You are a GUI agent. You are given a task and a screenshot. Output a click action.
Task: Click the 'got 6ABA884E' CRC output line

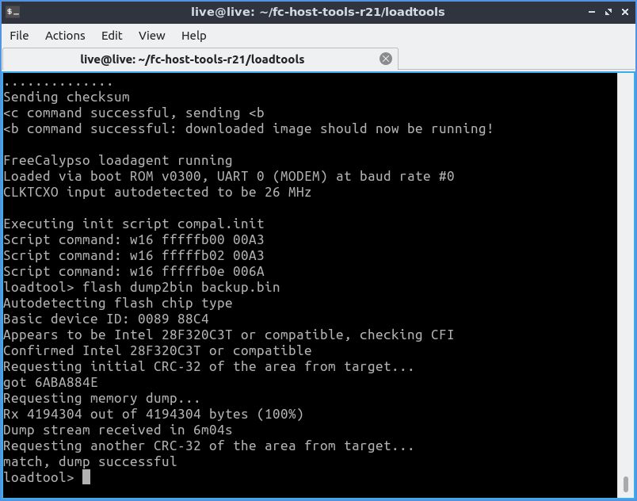coord(51,382)
